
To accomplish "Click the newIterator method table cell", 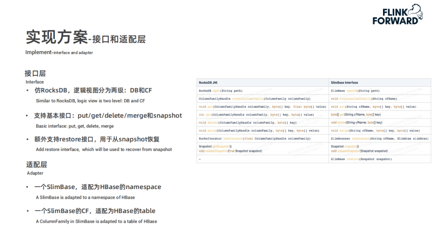I will pyautogui.click(x=263, y=138).
